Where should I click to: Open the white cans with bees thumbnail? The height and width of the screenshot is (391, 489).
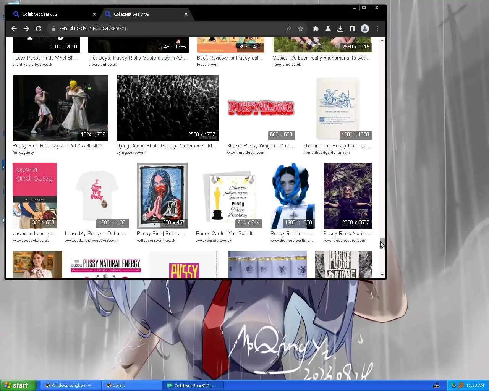(267, 265)
